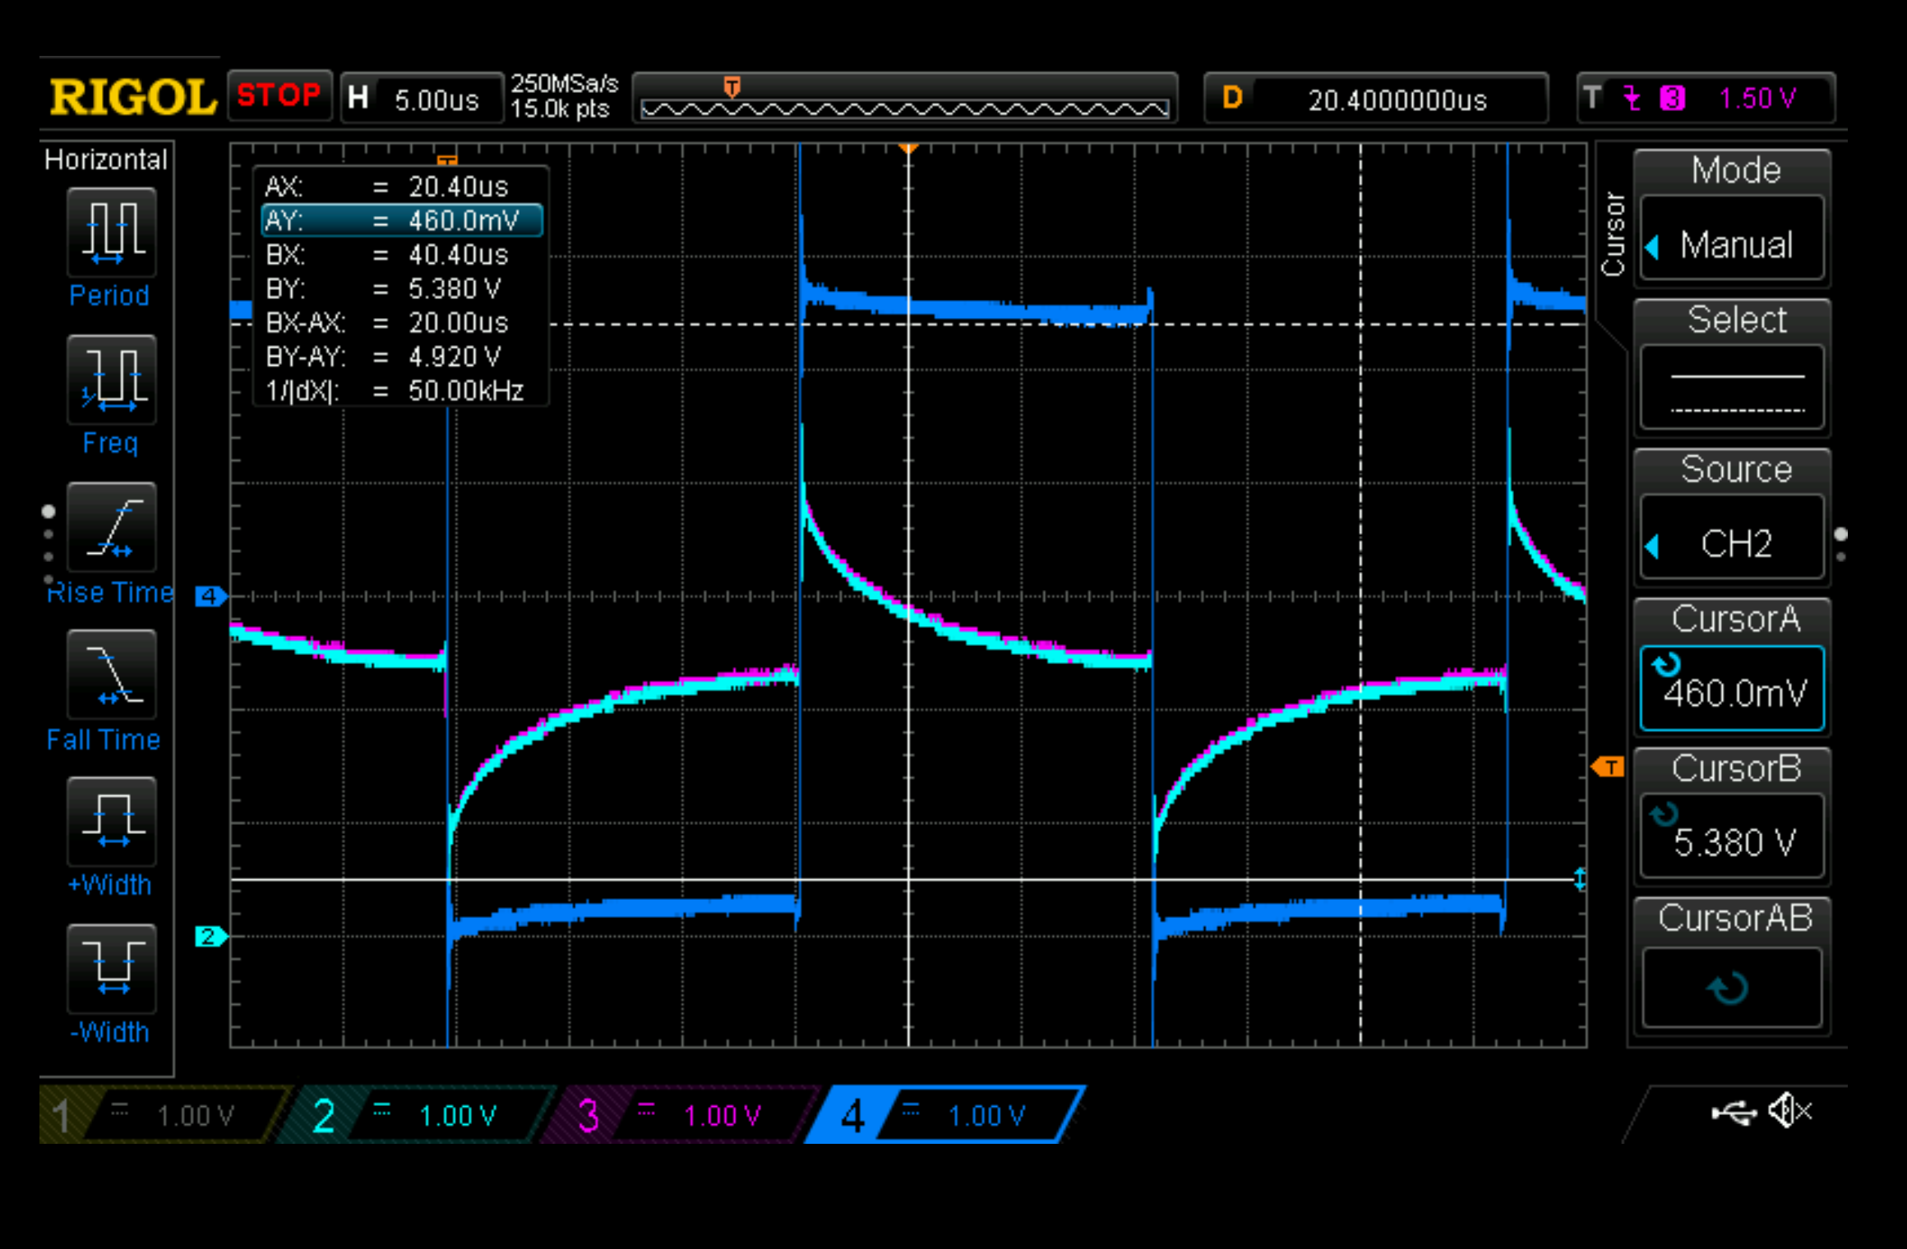The height and width of the screenshot is (1249, 1907).
Task: Click the Select cursor line type button
Action: [x=1732, y=388]
